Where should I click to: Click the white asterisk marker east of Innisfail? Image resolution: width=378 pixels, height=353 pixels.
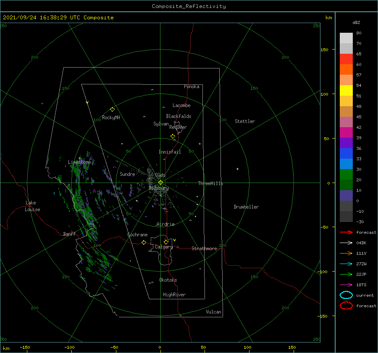pyautogui.click(x=199, y=144)
